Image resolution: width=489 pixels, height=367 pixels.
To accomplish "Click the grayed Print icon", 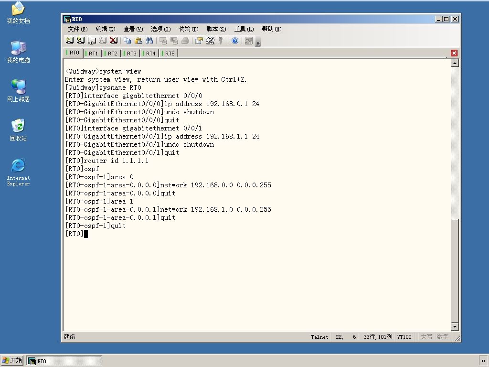I will coord(185,41).
